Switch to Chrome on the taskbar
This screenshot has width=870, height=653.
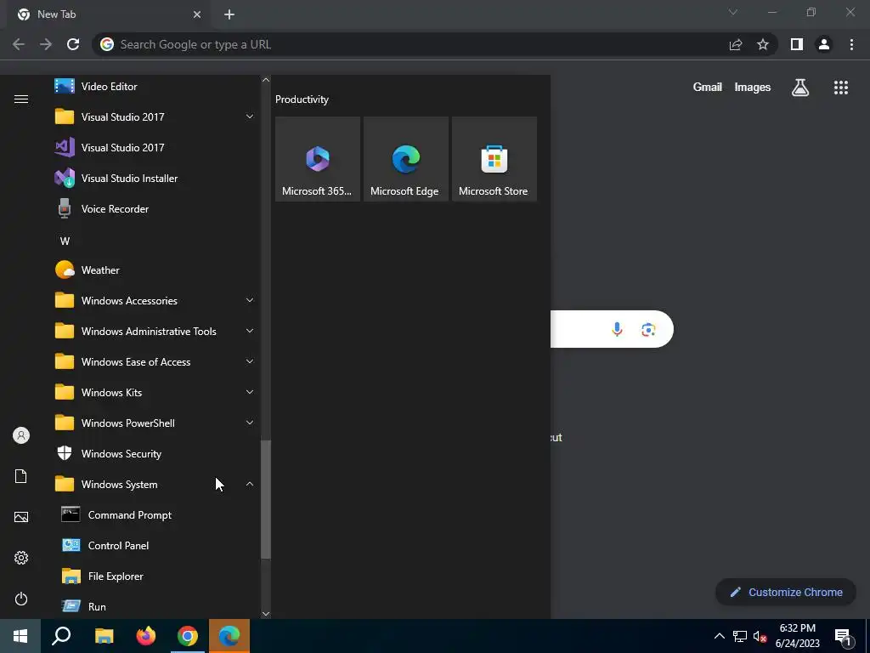188,636
